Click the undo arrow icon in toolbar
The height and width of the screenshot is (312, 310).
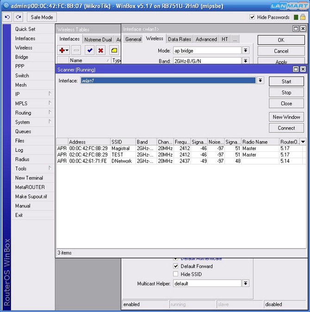tap(7, 17)
